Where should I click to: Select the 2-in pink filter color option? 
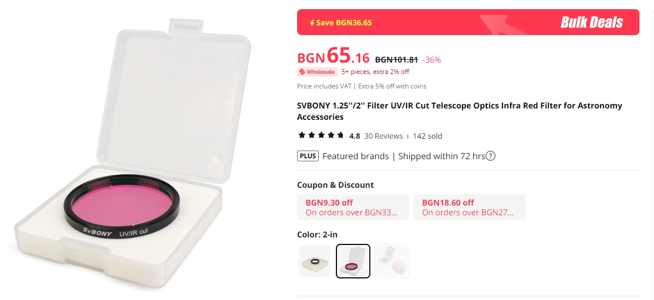(x=353, y=261)
